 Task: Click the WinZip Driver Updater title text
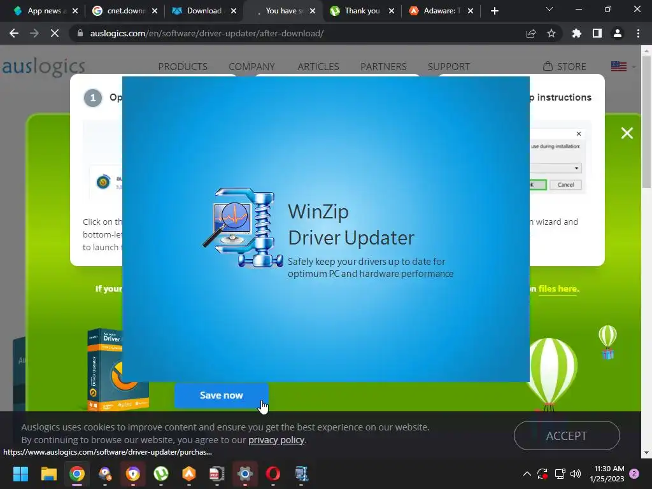(351, 225)
